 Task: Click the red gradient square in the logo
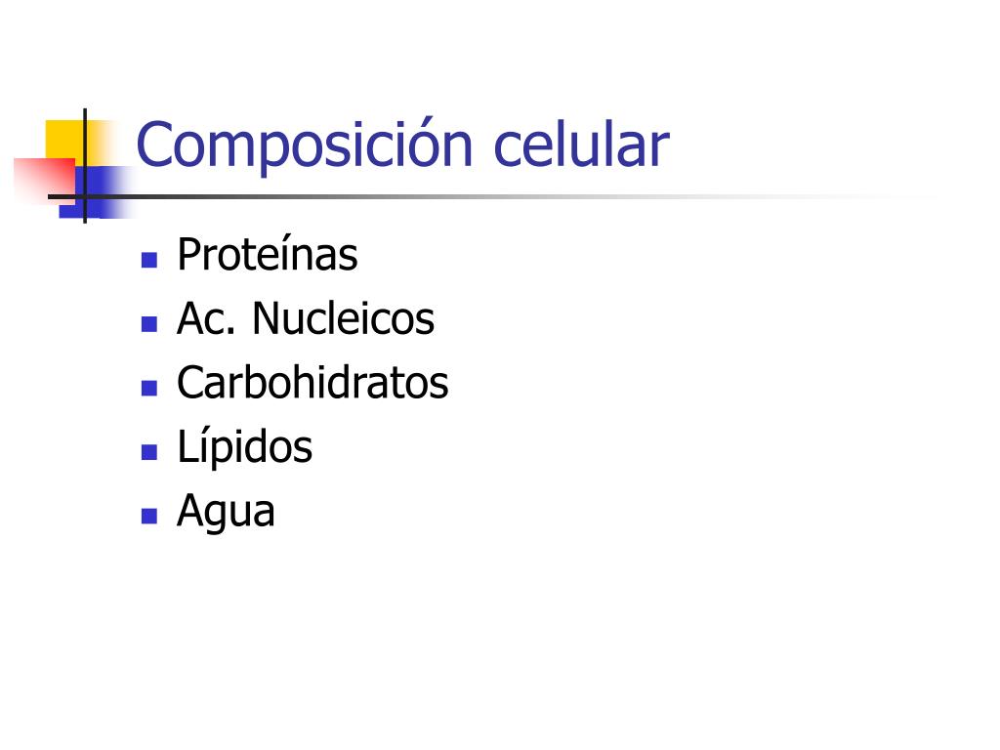(43, 180)
